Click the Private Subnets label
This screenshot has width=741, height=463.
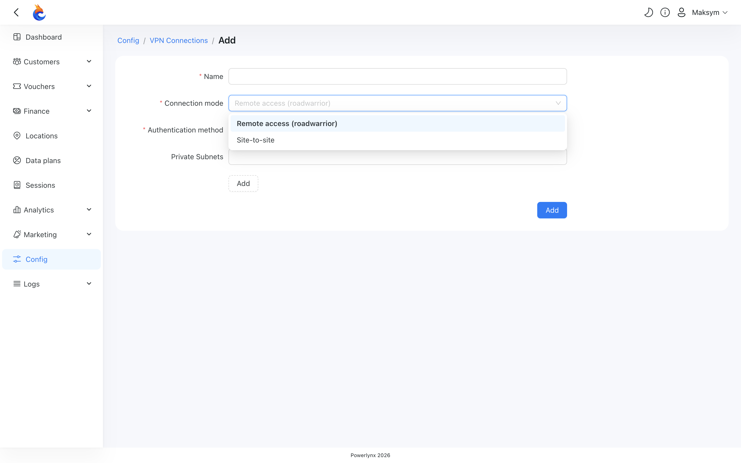pos(197,157)
